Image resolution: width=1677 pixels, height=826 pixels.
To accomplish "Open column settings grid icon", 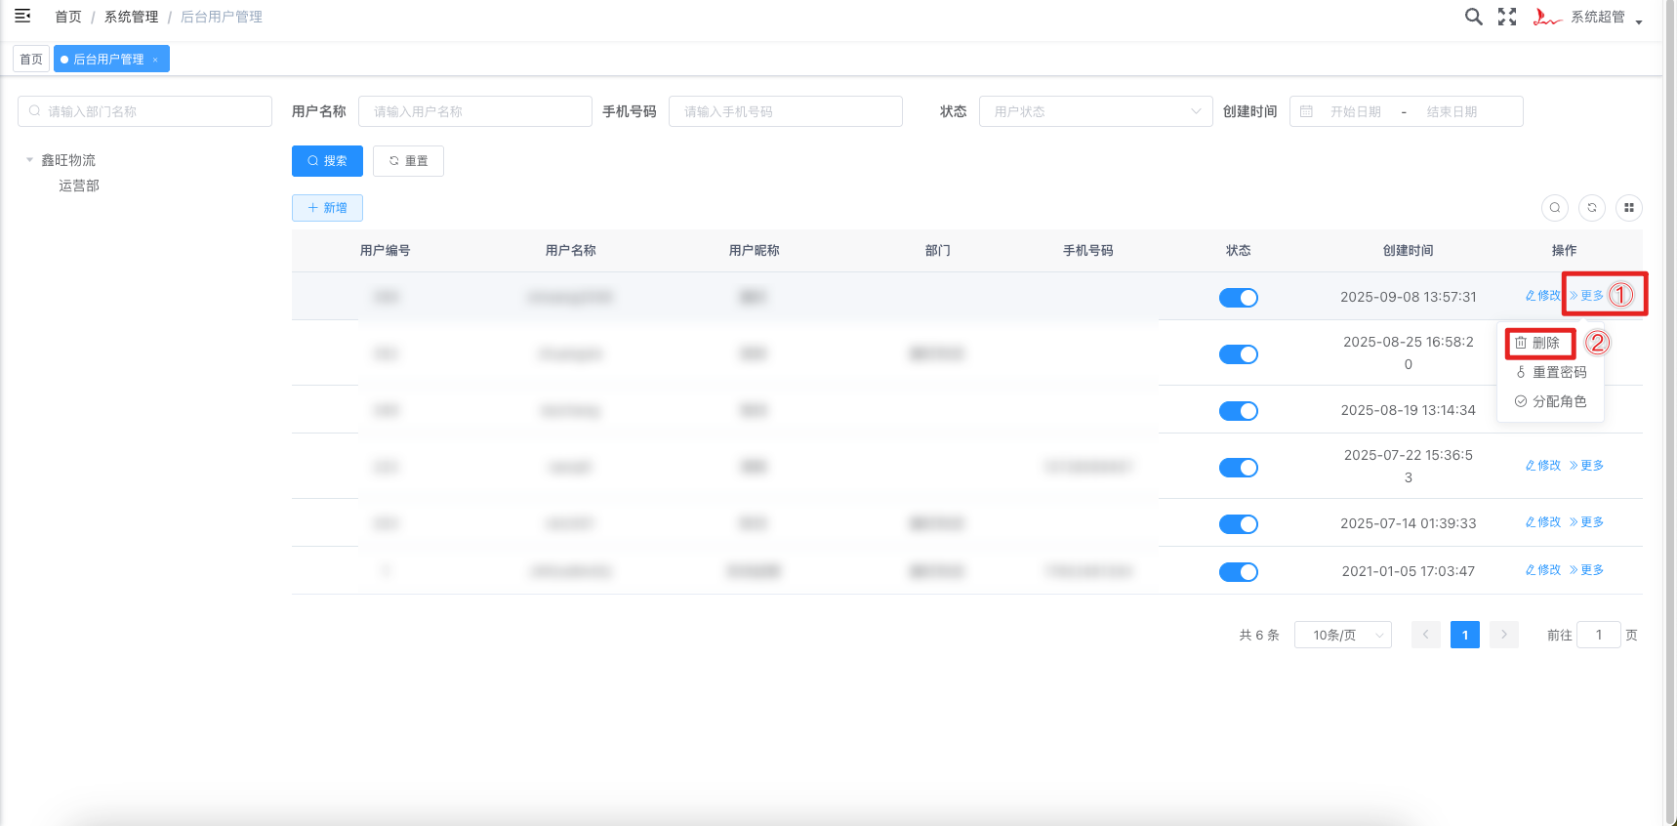I will coord(1629,208).
